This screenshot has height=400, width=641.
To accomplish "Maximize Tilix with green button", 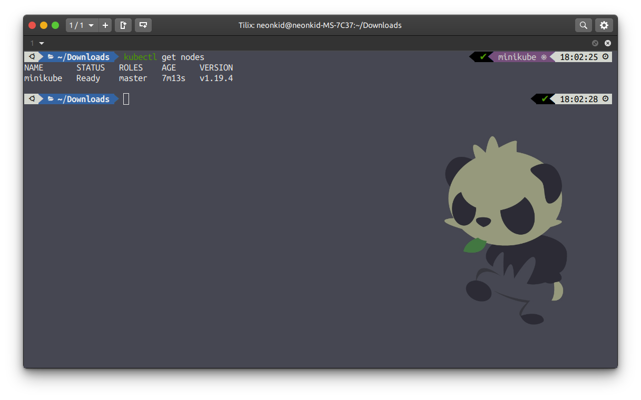I will pyautogui.click(x=55, y=25).
